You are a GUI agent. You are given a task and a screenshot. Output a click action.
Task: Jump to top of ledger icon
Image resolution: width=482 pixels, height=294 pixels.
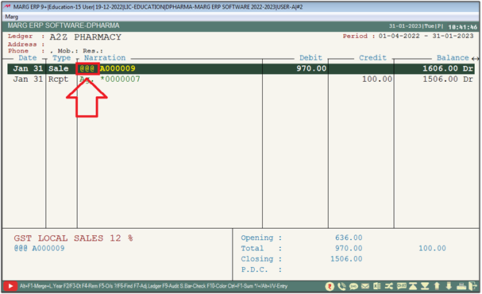pyautogui.click(x=413, y=286)
